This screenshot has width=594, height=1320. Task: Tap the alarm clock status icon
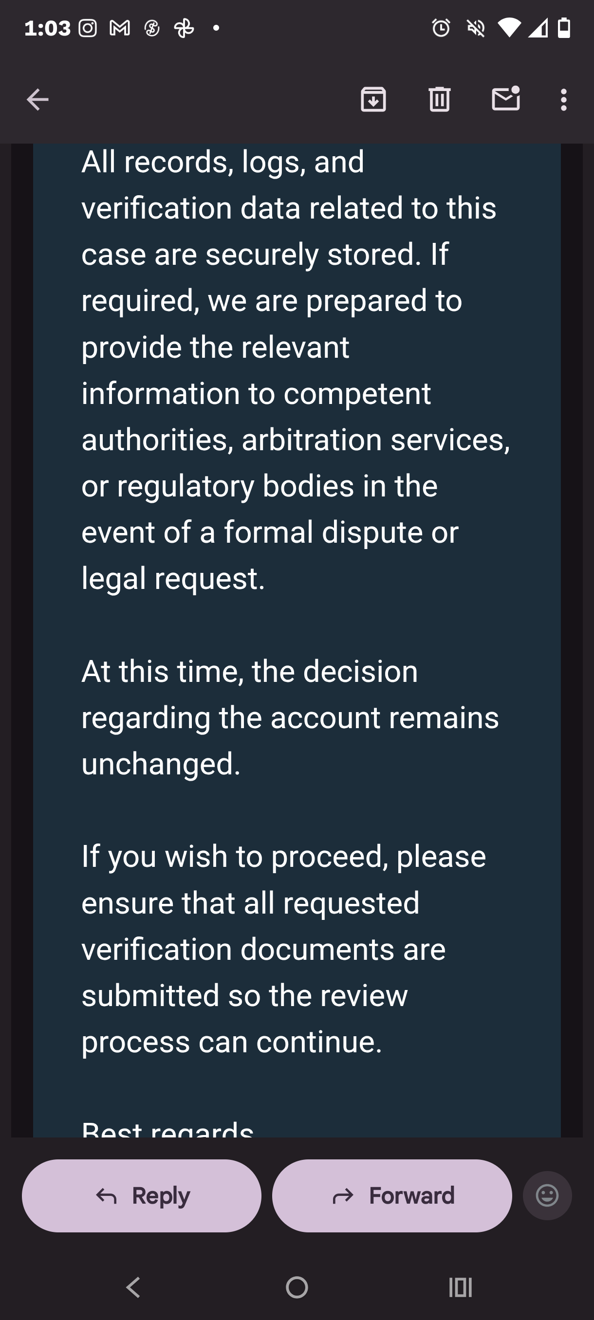441,28
